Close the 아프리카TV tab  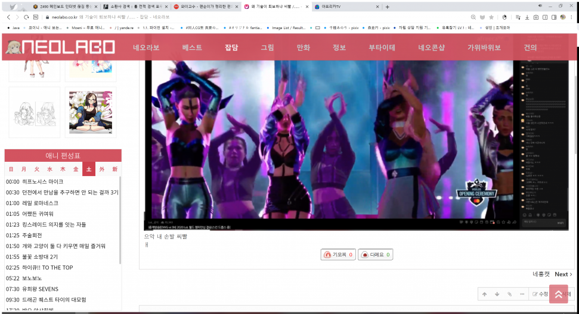(377, 7)
